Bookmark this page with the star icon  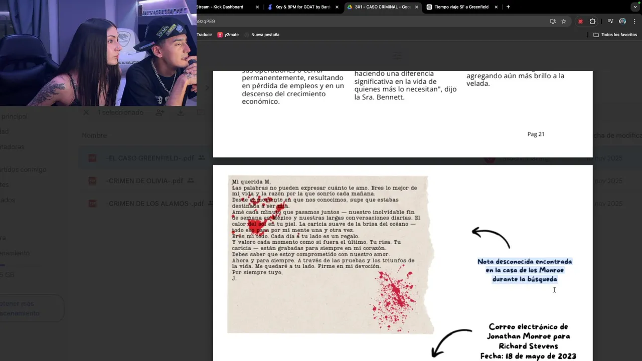(564, 22)
